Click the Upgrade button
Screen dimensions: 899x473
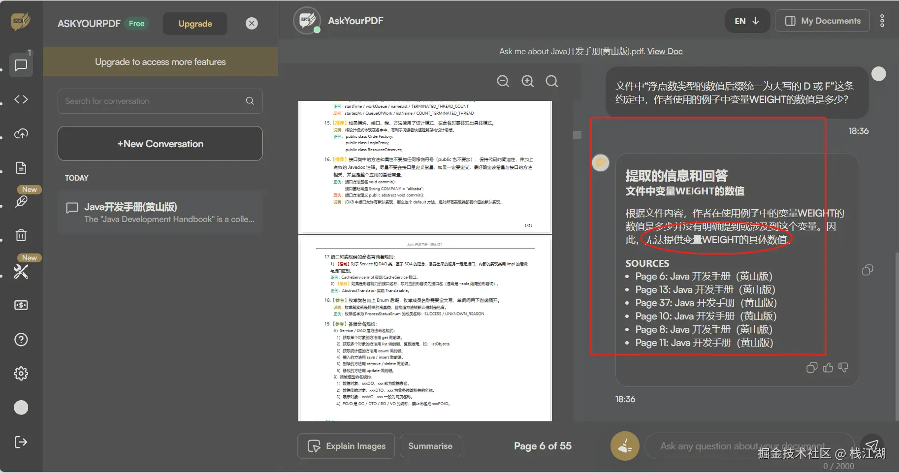pos(195,24)
